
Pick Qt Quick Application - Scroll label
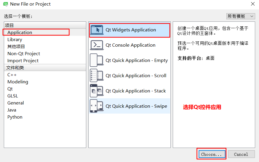click(136, 75)
